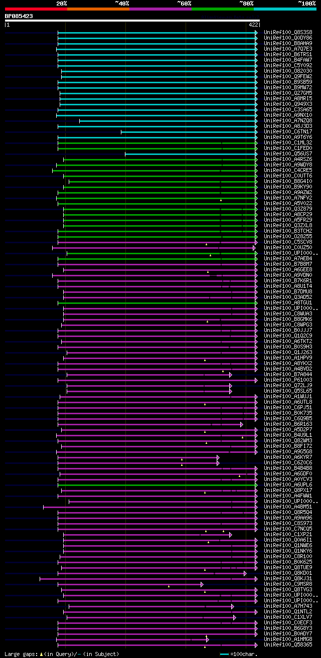321x658 pixels.
Task: Click the cyan ~100% identity legend segment
Action: pos(285,9)
